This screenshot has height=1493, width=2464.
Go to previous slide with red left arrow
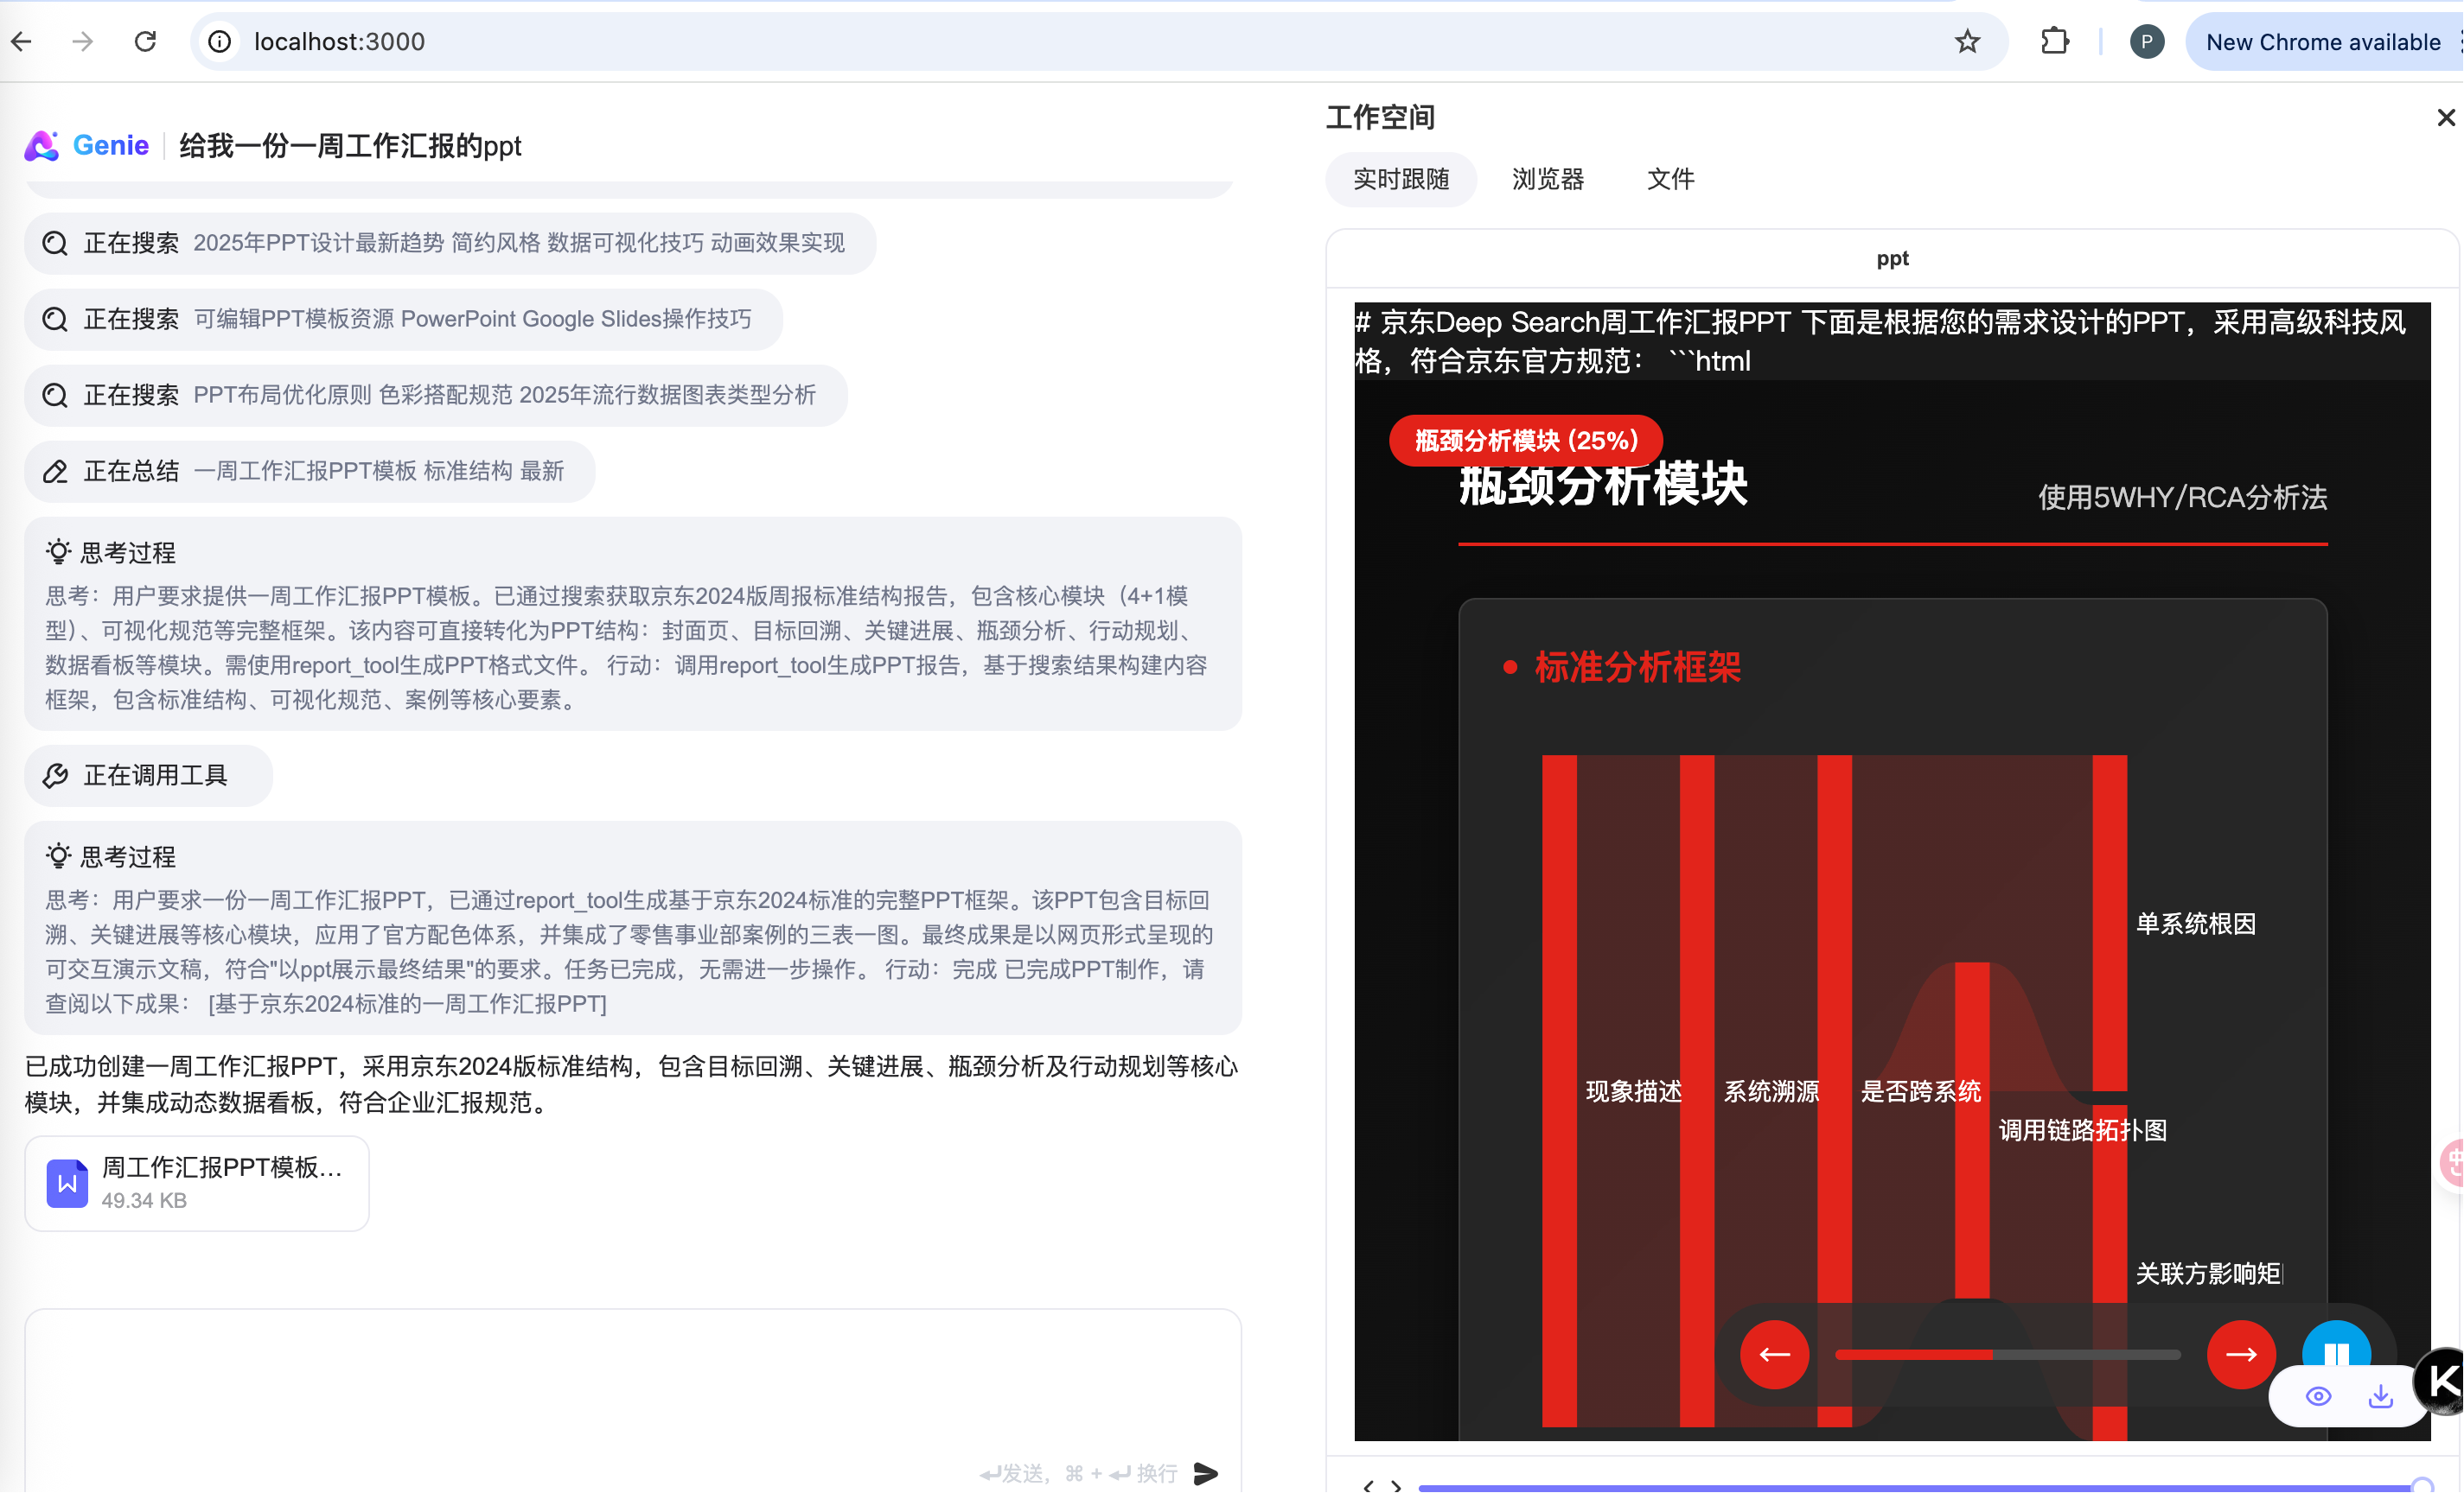(x=1774, y=1355)
